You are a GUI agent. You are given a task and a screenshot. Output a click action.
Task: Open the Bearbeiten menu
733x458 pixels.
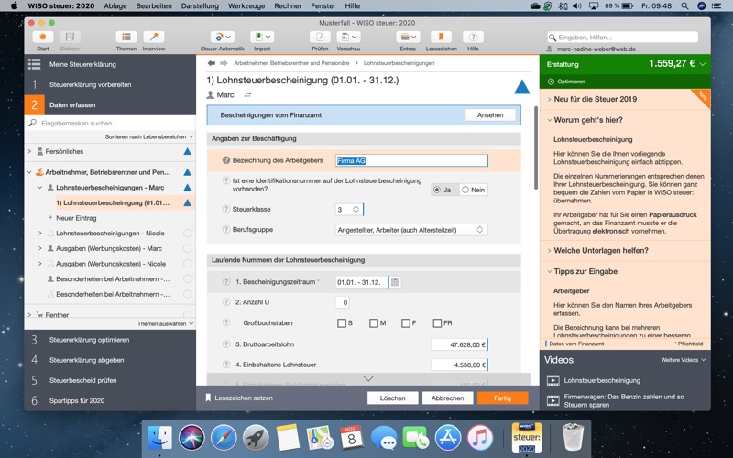[154, 6]
